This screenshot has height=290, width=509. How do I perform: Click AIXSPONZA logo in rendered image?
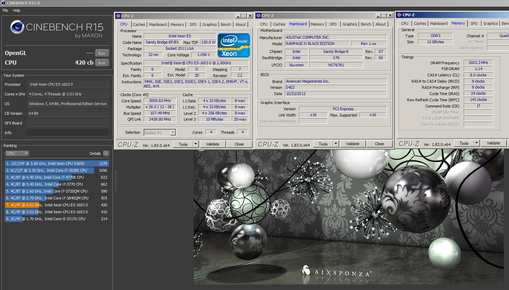point(337,271)
